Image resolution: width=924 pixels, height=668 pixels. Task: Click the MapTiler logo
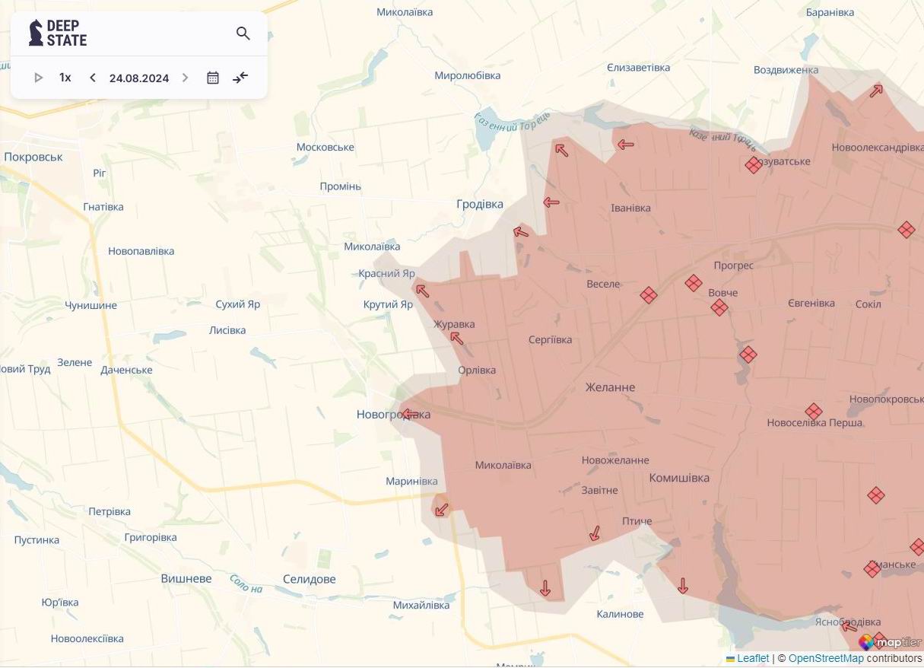tap(890, 642)
